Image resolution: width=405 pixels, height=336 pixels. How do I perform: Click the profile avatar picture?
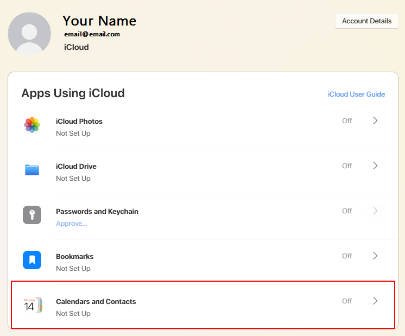(29, 34)
